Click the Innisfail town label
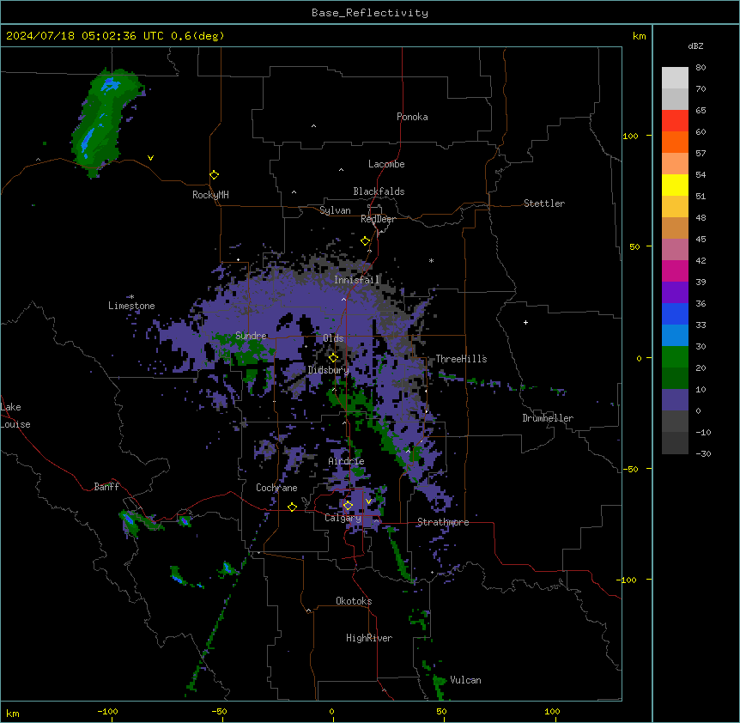Image resolution: width=740 pixels, height=723 pixels. [356, 280]
